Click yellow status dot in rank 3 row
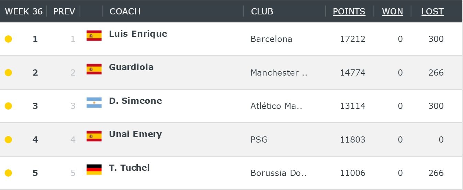Screen dimensions: 463x190 [9, 106]
